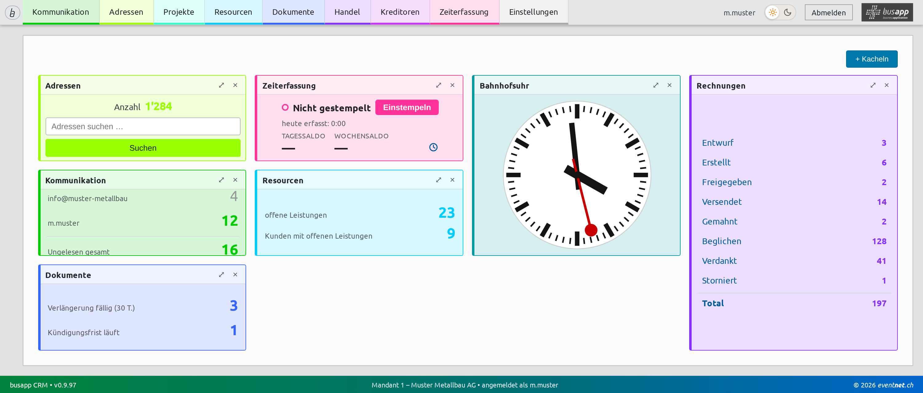Click offene Leistungen count 23
Viewport: 923px width, 393px height.
446,213
